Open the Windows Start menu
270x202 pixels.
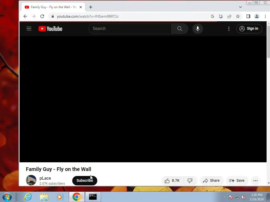(x=7, y=197)
